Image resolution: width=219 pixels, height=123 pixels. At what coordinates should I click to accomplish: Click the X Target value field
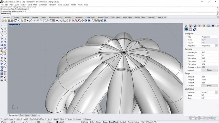click(x=209, y=77)
